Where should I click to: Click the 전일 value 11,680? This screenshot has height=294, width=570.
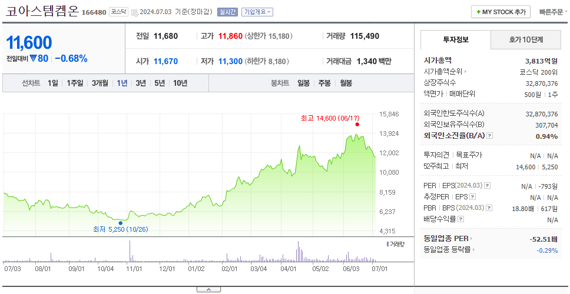[166, 36]
